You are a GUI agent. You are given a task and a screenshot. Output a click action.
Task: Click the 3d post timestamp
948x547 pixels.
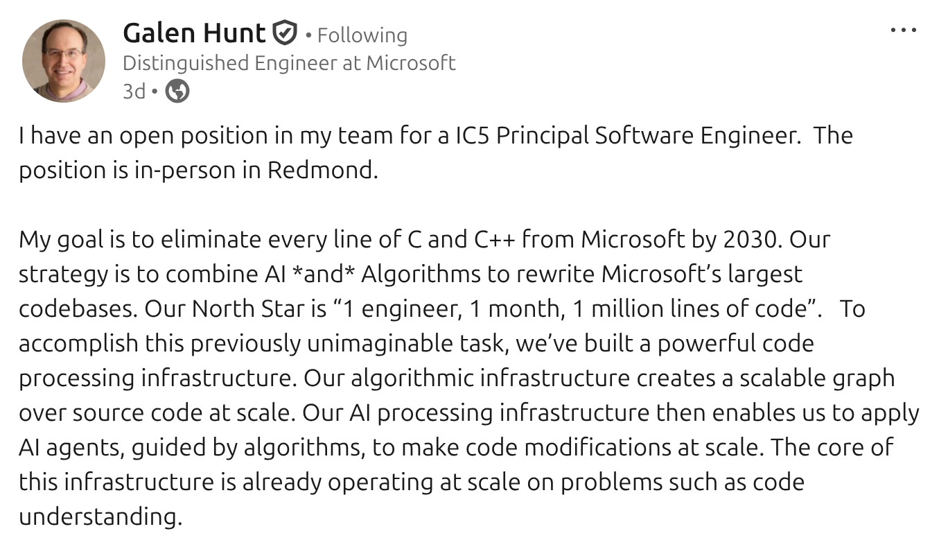tap(132, 90)
